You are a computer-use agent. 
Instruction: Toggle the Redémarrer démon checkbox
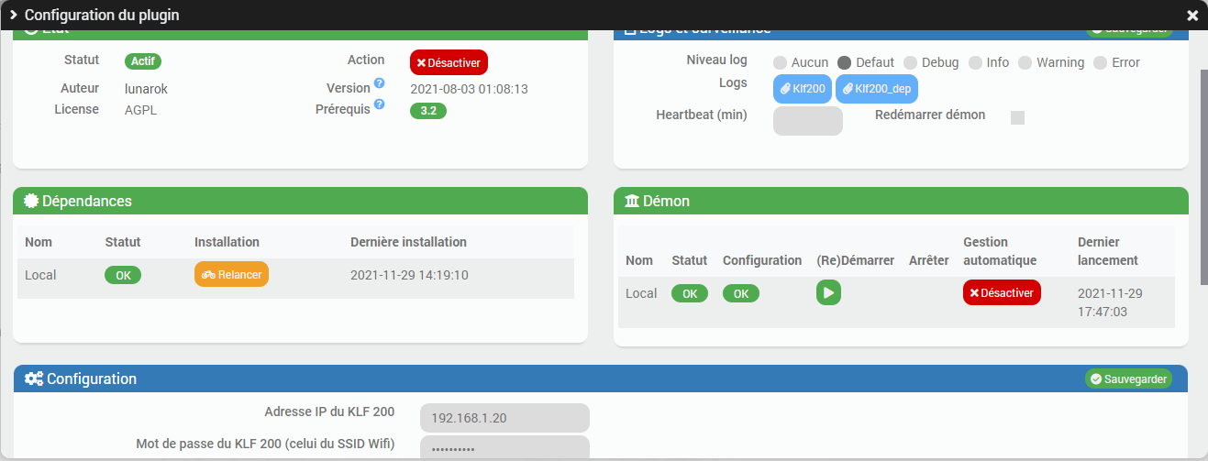[x=1017, y=117]
